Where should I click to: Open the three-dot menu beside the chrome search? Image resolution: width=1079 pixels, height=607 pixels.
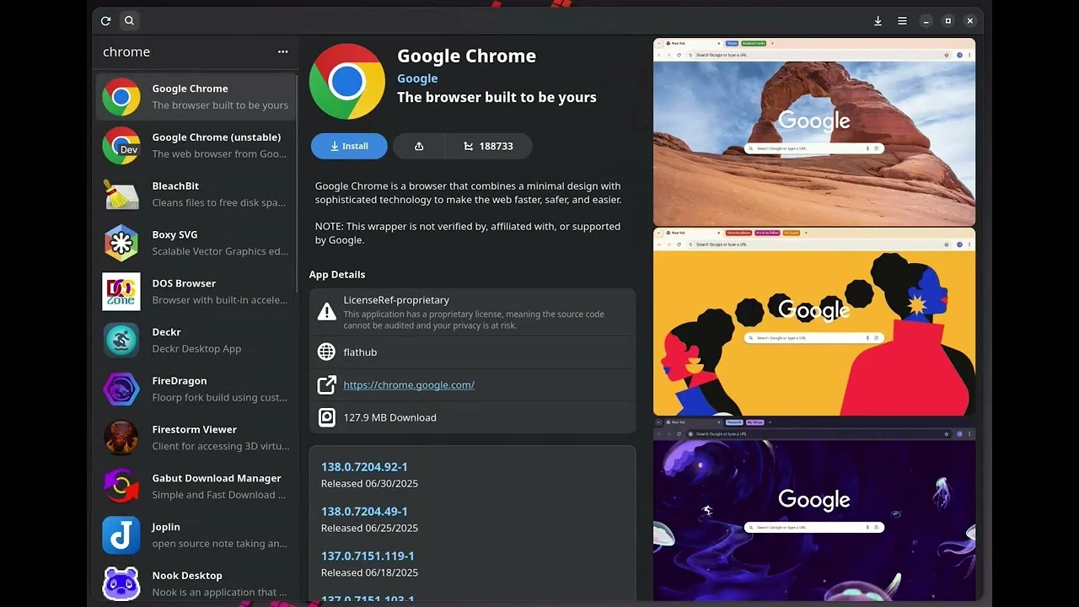(282, 52)
